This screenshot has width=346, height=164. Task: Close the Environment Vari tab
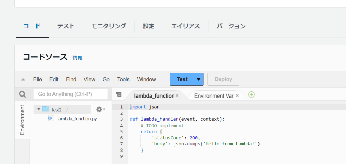point(237,96)
